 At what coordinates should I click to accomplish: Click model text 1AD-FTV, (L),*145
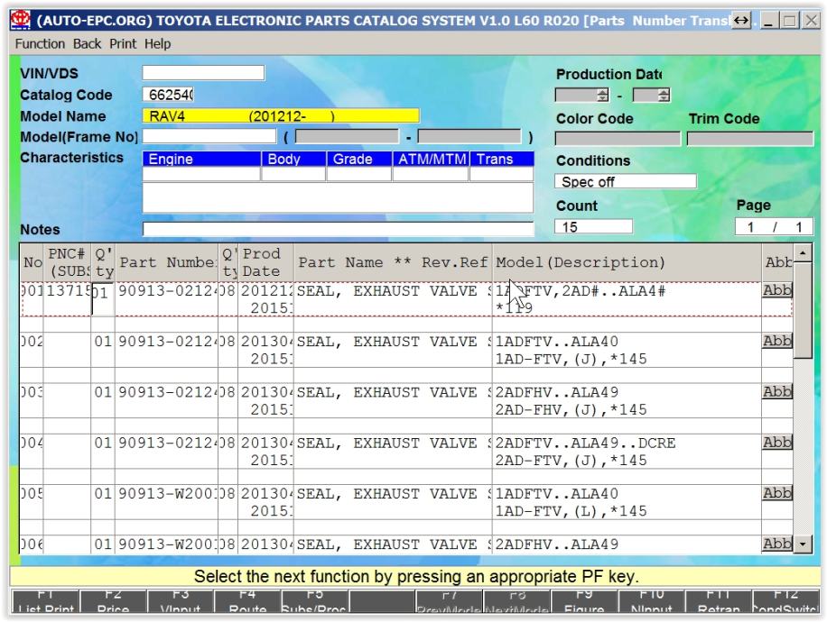pyautogui.click(x=571, y=511)
